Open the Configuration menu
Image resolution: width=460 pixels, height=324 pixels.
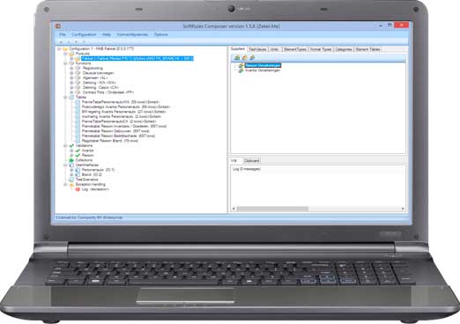[x=84, y=34]
